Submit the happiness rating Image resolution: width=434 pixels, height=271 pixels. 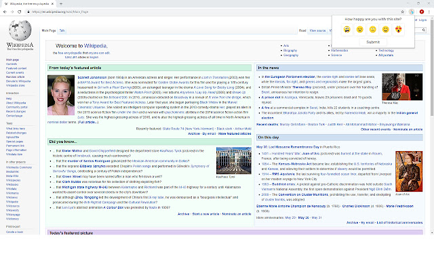click(x=372, y=42)
